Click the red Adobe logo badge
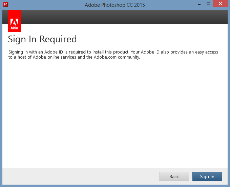Viewport: 230px width, 187px height. pyautogui.click(x=14, y=21)
